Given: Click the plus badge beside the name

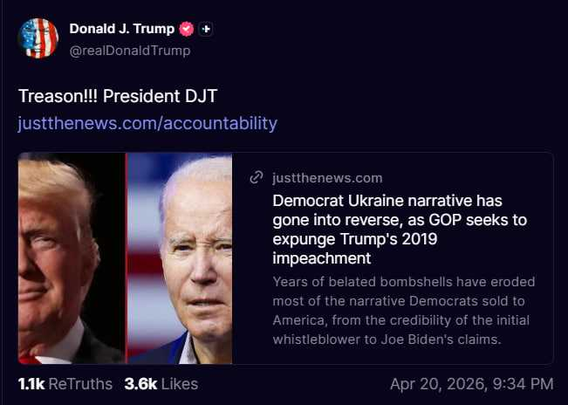Looking at the screenshot, I should coord(206,29).
